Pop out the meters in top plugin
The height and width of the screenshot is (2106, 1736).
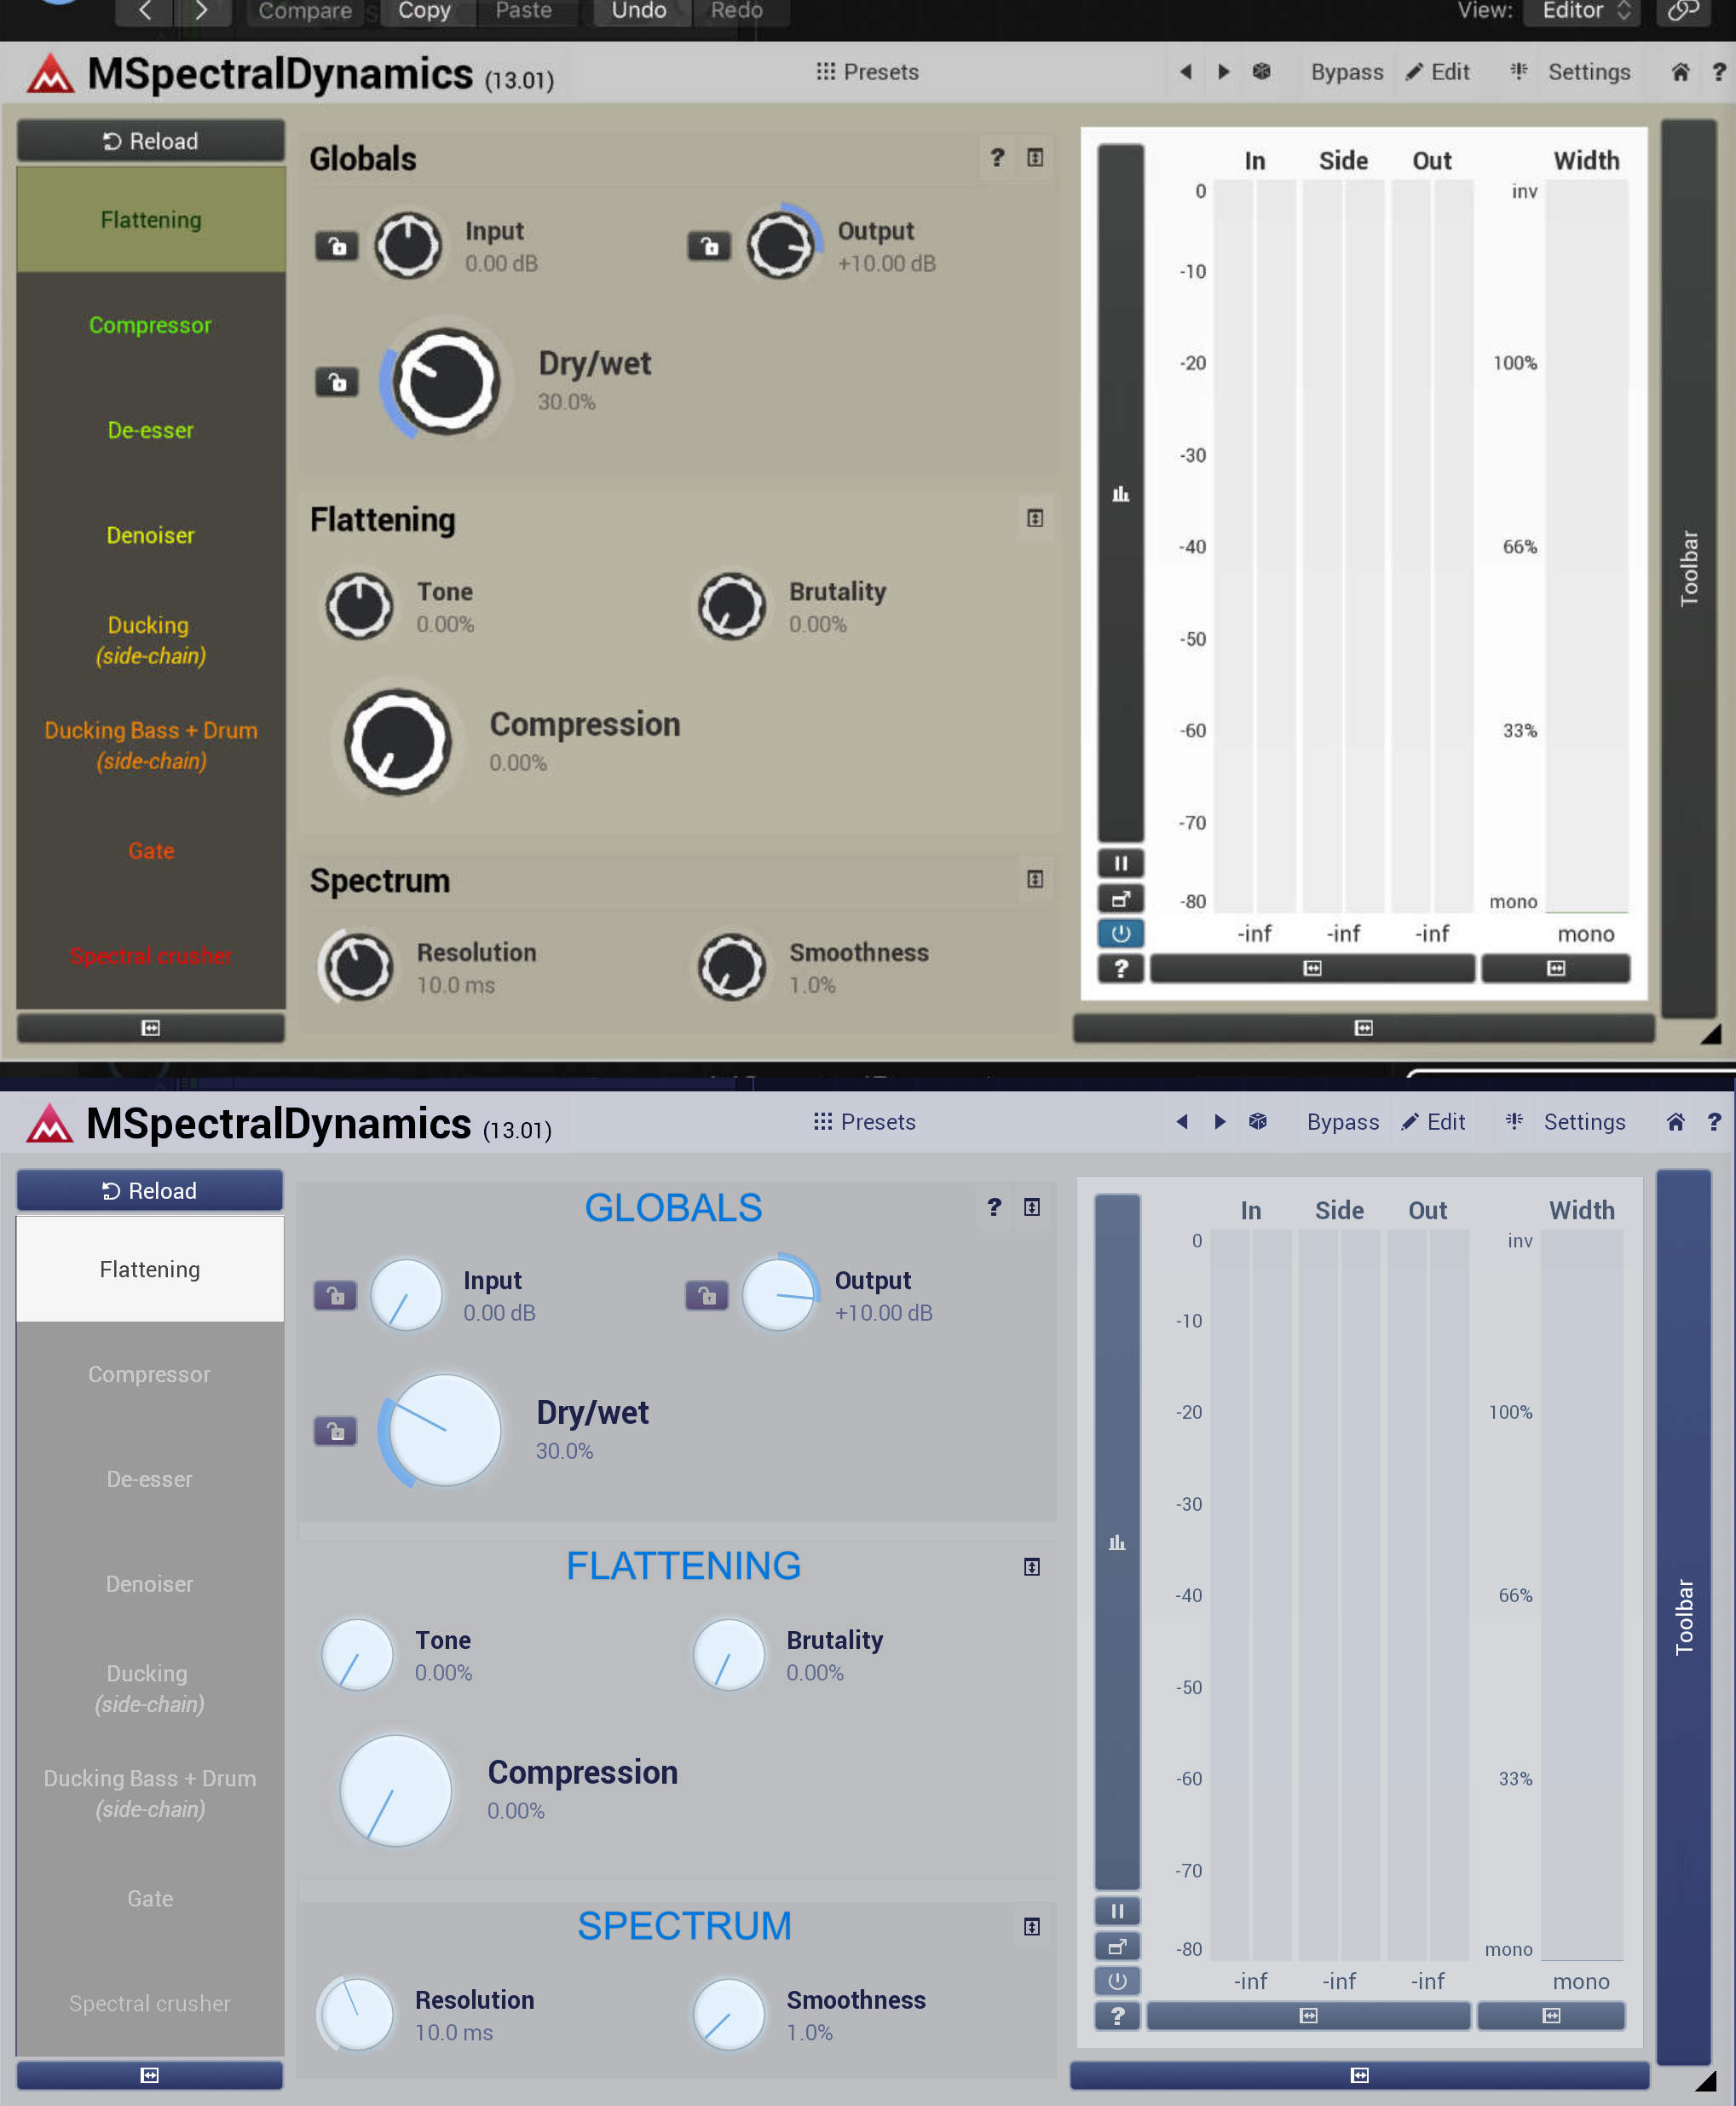coord(1121,899)
